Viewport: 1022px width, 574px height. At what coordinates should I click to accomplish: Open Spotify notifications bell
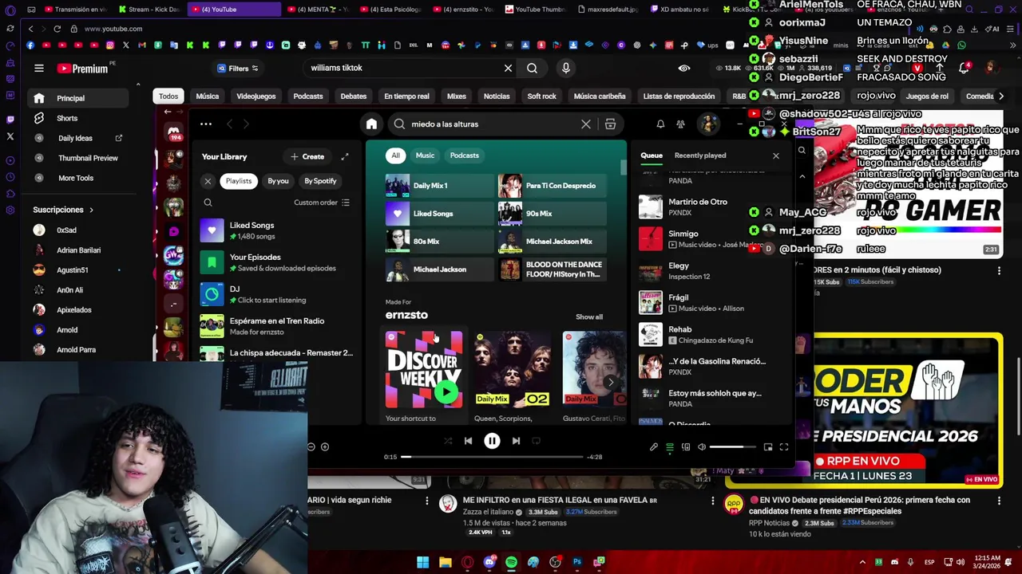(660, 124)
